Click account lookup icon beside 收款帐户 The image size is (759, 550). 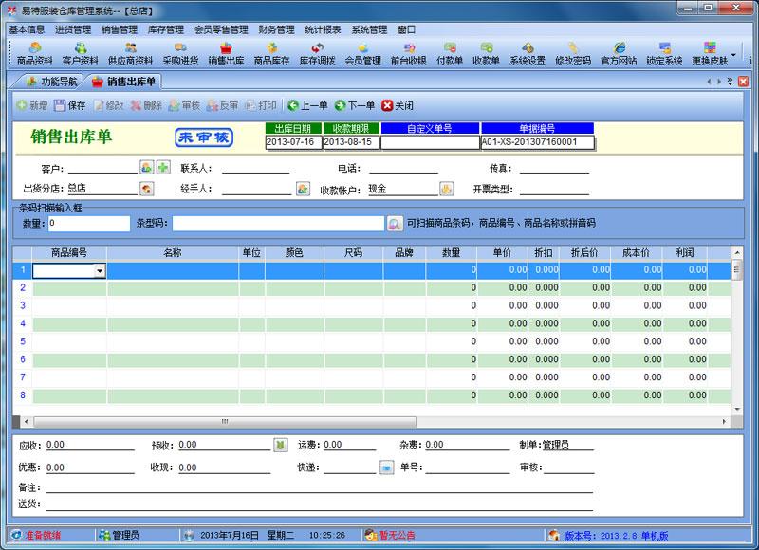click(446, 189)
